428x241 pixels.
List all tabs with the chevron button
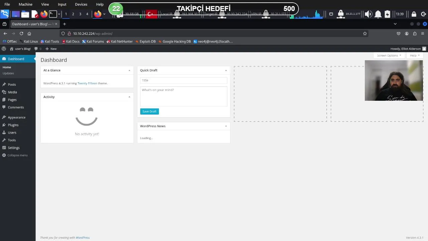coord(395,24)
